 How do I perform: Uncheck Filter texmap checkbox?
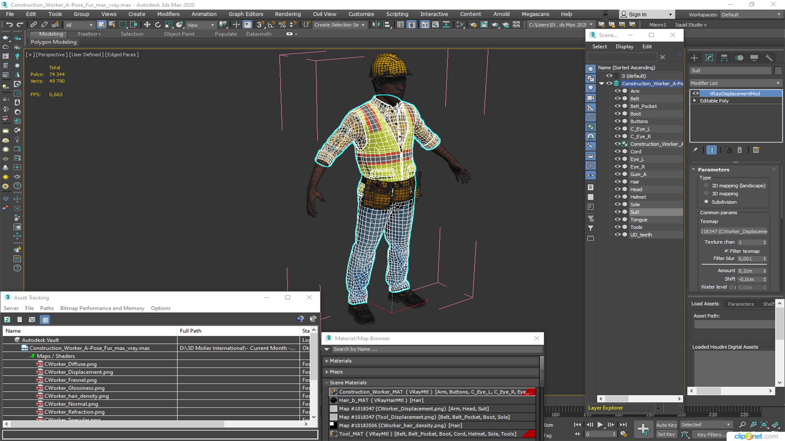[727, 251]
